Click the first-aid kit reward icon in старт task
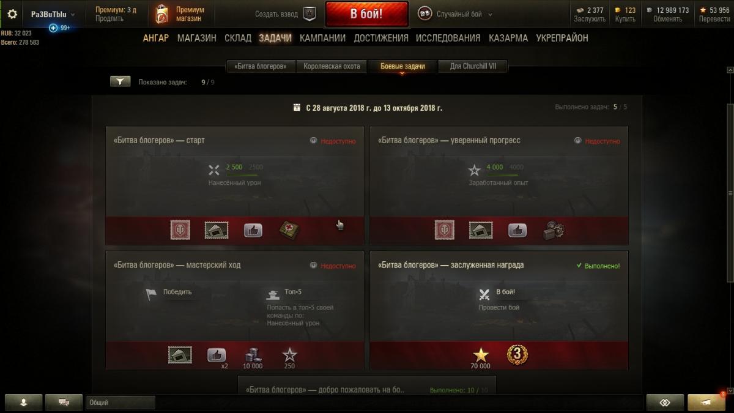The width and height of the screenshot is (734, 413). [289, 230]
